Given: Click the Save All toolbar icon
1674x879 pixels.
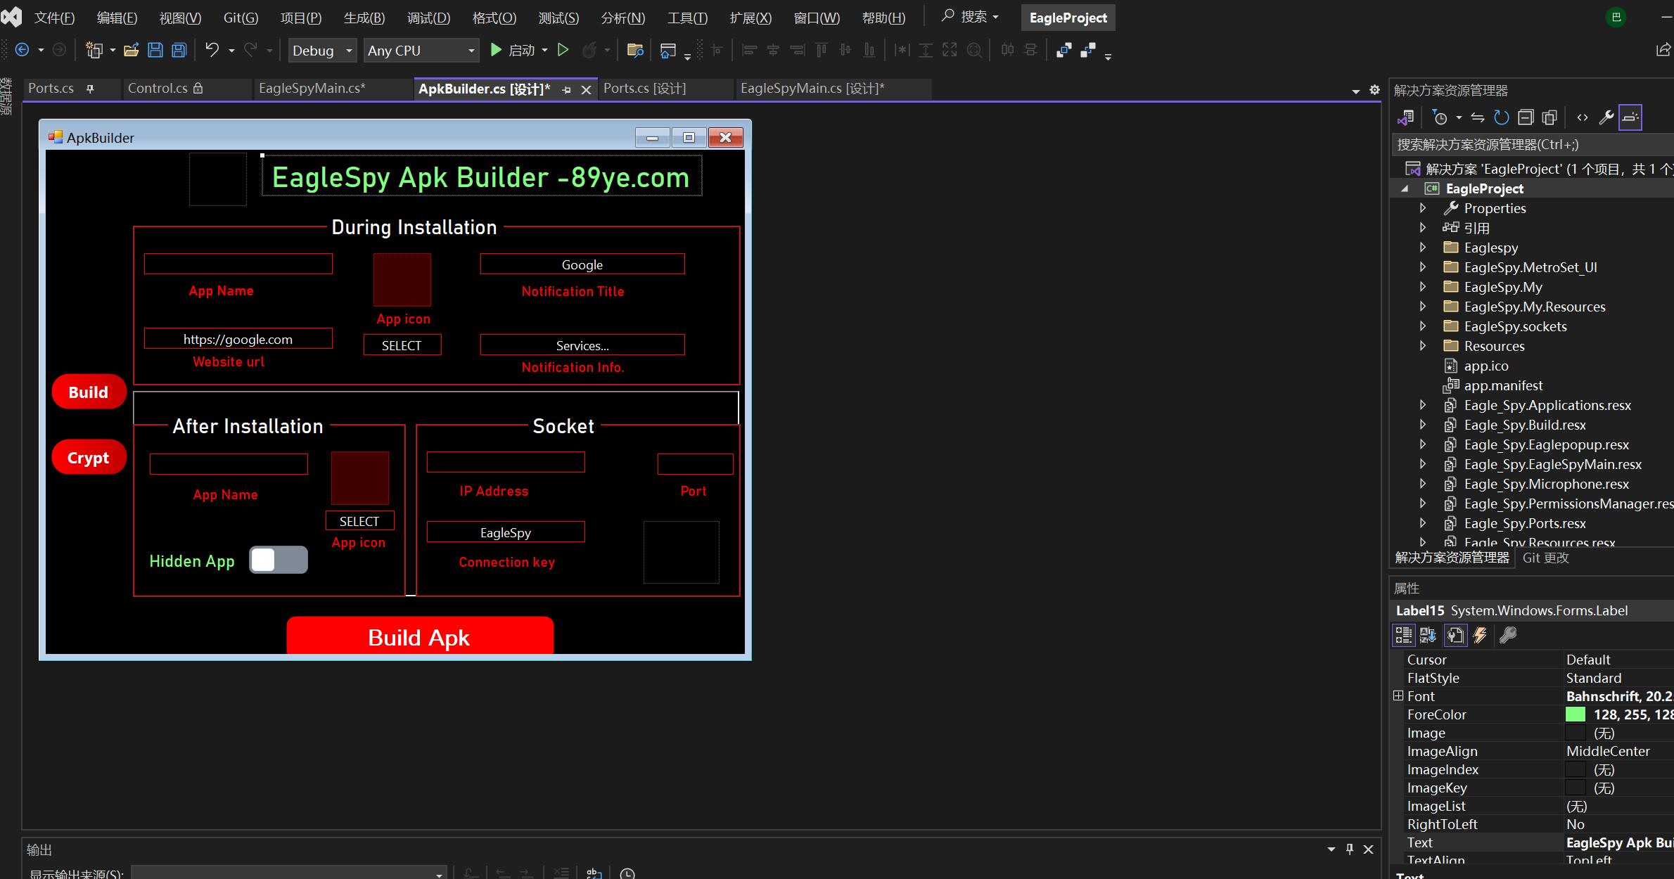Looking at the screenshot, I should point(179,50).
